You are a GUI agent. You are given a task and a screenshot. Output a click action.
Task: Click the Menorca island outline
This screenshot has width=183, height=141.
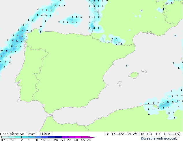[x=144, y=71]
